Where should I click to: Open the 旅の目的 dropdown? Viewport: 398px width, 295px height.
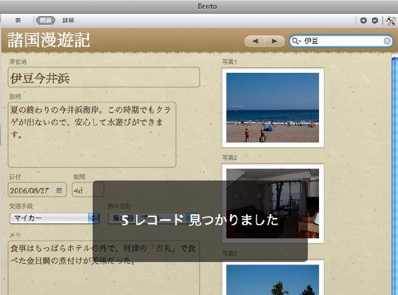(153, 218)
